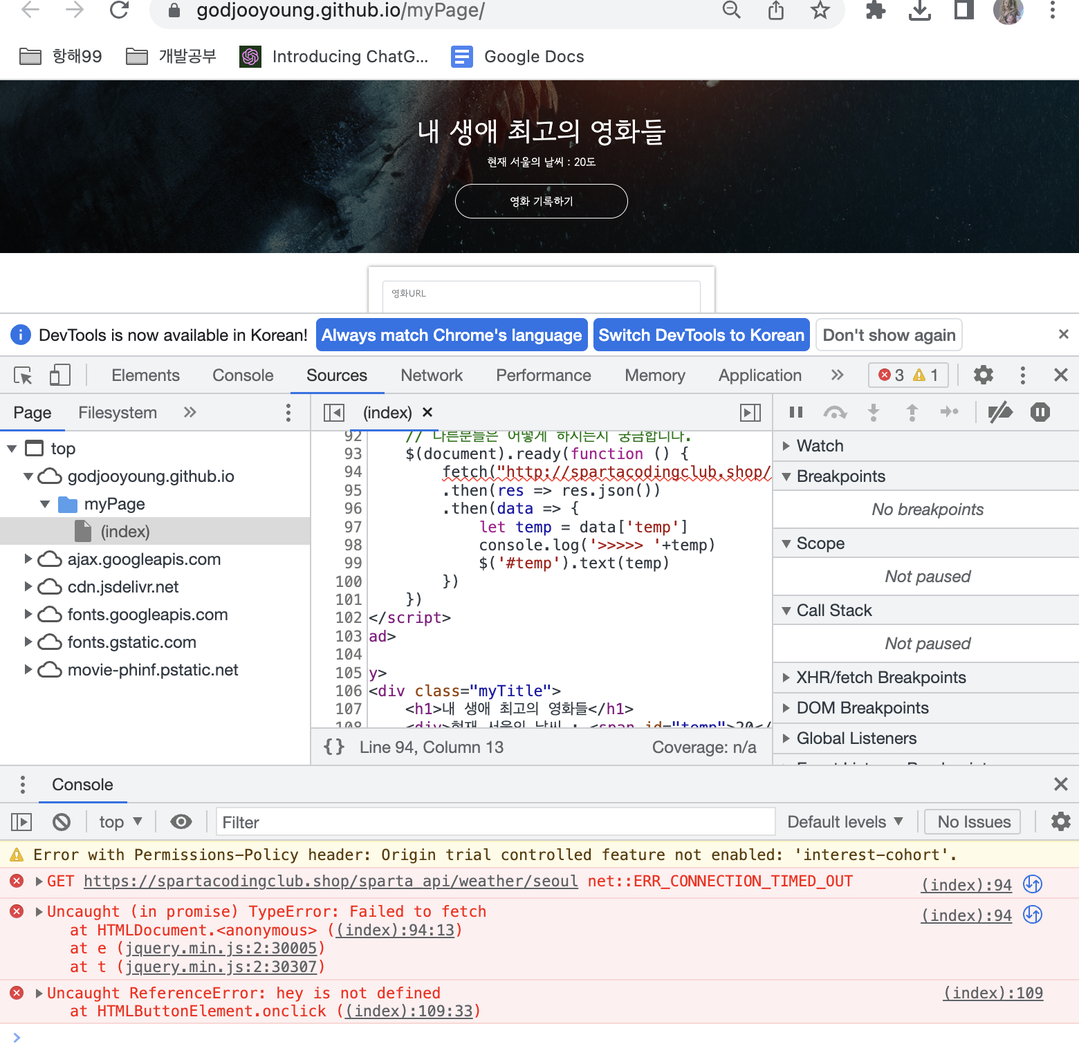Open the 개발공부 bookmarks folder
Viewport: 1079px width, 1044px height.
172,57
